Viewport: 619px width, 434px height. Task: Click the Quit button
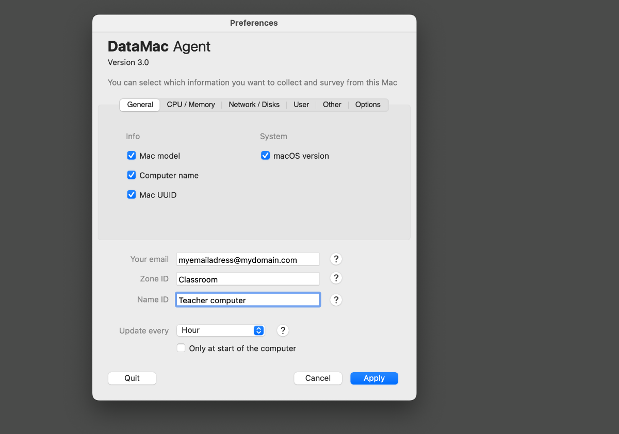pos(132,378)
